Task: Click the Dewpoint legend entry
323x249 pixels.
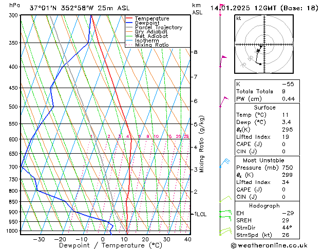Action: pos(147,23)
